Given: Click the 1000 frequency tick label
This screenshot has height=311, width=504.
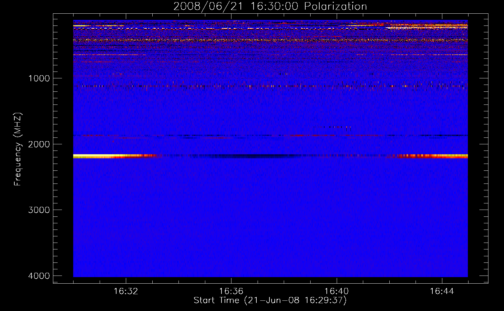Looking at the screenshot, I should point(39,78).
